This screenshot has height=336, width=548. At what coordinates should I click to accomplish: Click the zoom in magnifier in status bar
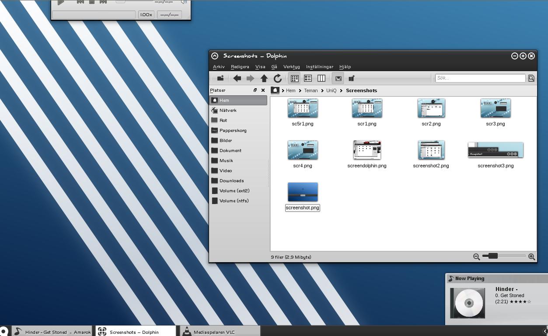click(531, 256)
